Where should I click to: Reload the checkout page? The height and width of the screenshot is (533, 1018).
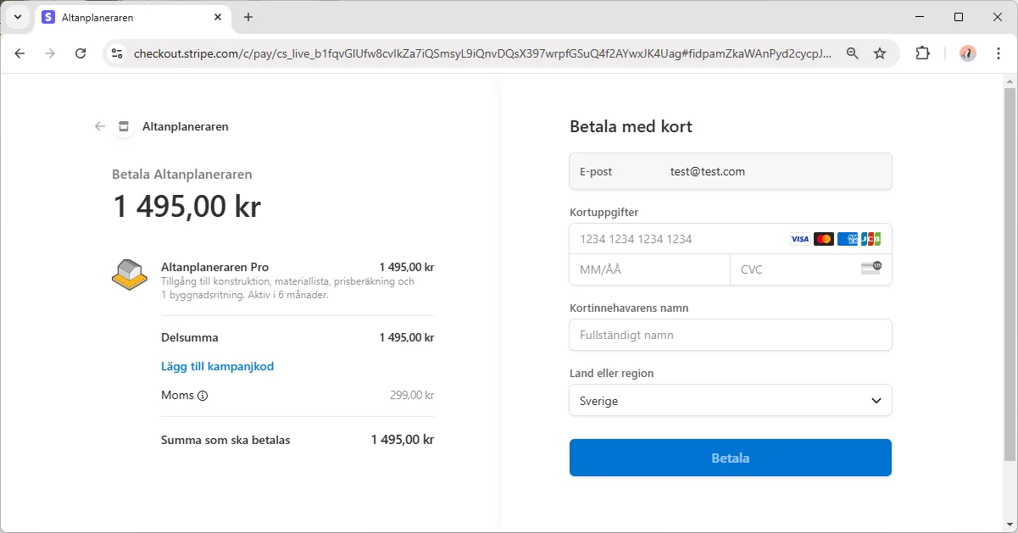81,53
